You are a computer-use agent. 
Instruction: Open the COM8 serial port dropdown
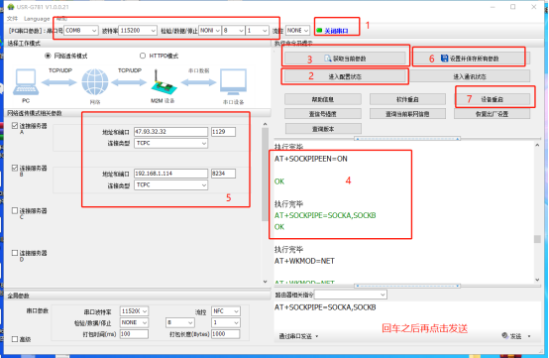(81, 31)
